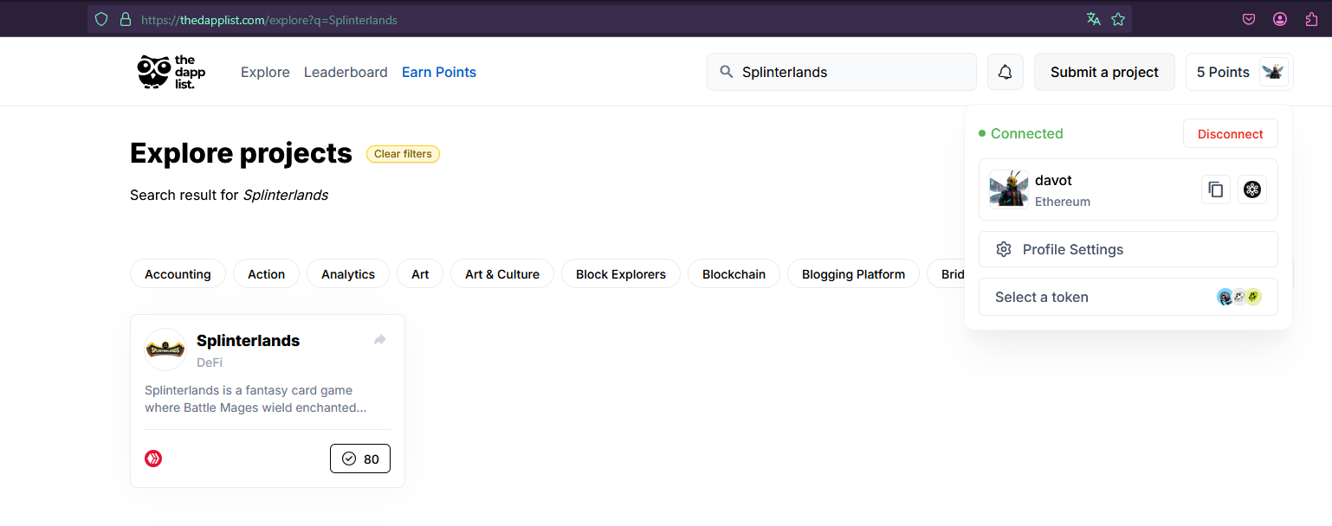Click the translate page icon in address bar

pyautogui.click(x=1094, y=19)
